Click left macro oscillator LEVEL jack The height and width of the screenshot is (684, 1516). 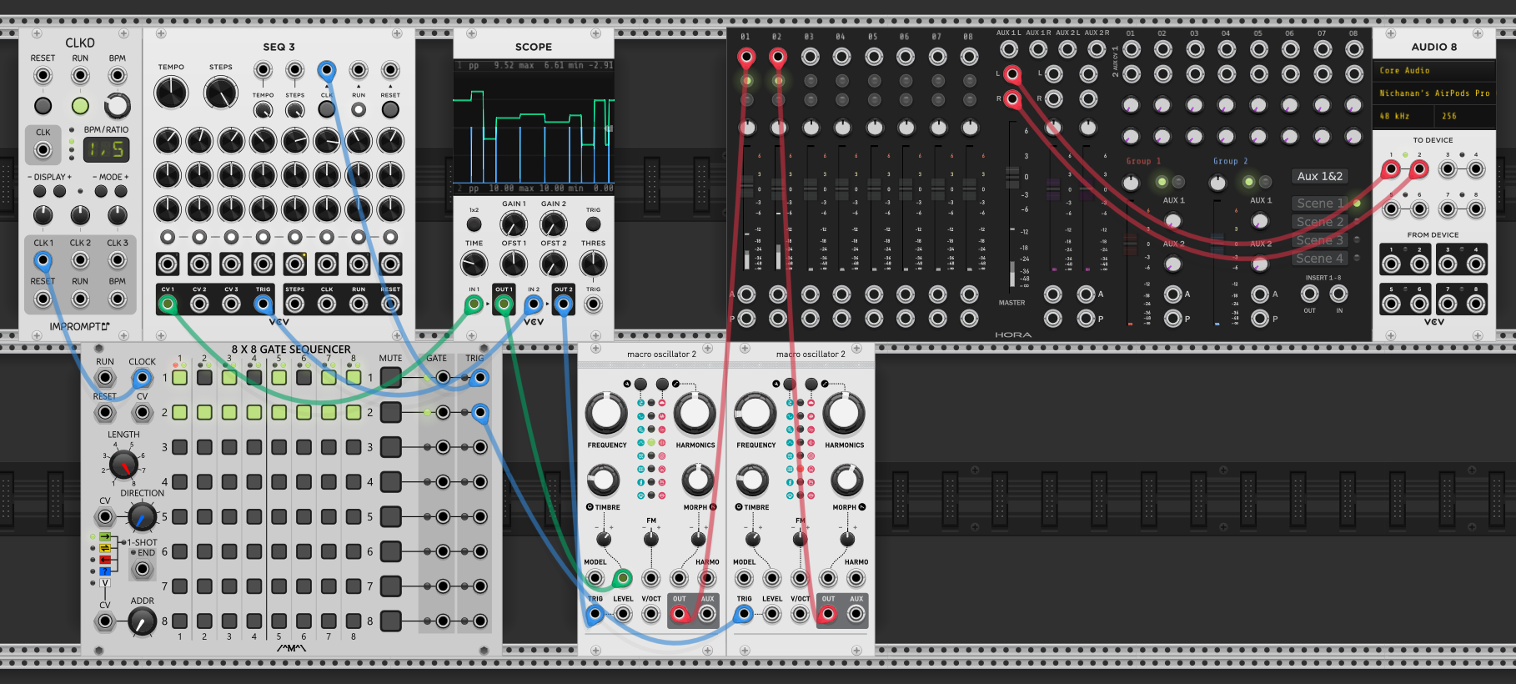(x=623, y=614)
